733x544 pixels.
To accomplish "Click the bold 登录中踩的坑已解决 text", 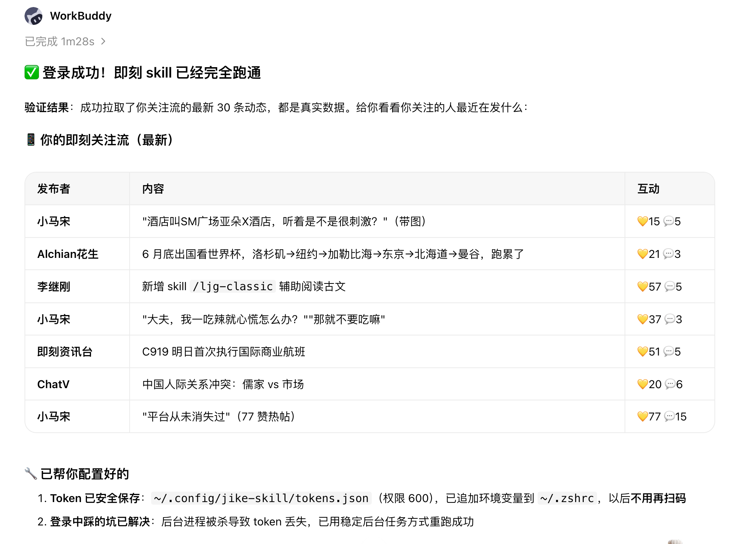I will point(100,521).
